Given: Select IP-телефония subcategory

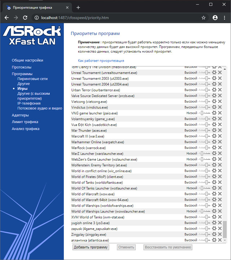Looking at the screenshot, I should tap(29, 103).
